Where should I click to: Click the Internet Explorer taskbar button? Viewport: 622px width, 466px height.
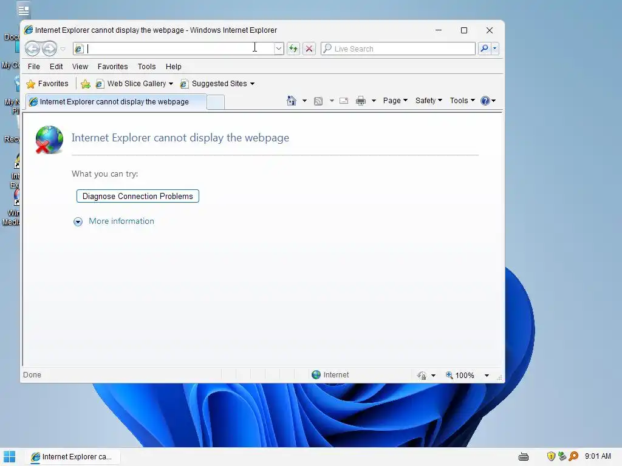[72, 456]
